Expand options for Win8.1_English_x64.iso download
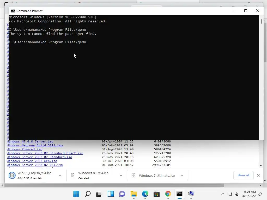Viewport: 267px width, 200px height. tap(60, 176)
